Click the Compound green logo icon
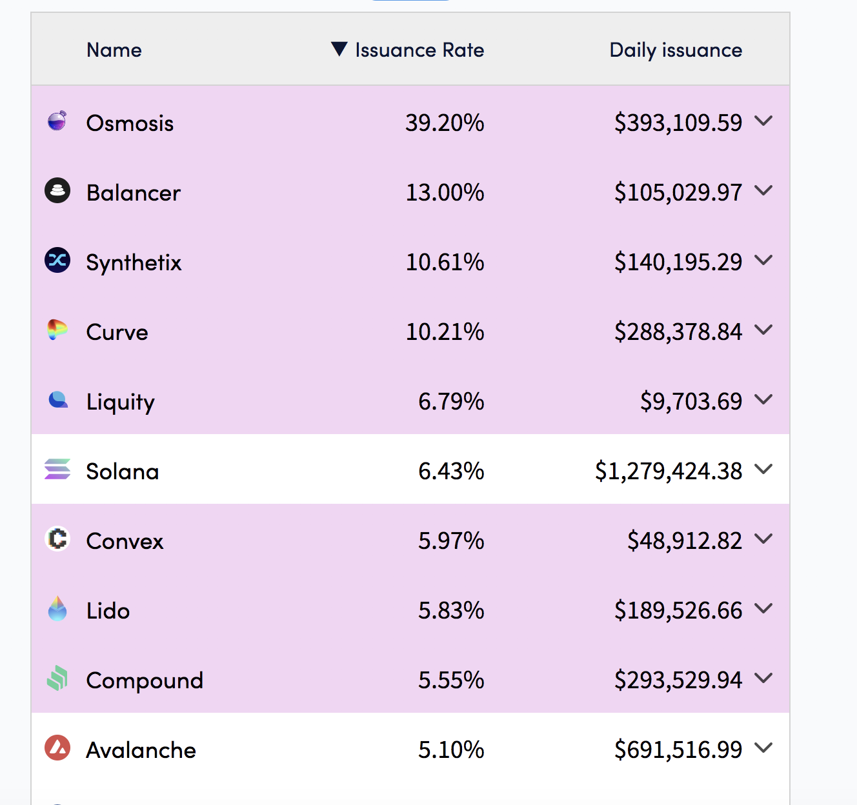Screen dimensions: 857x805 [57, 678]
